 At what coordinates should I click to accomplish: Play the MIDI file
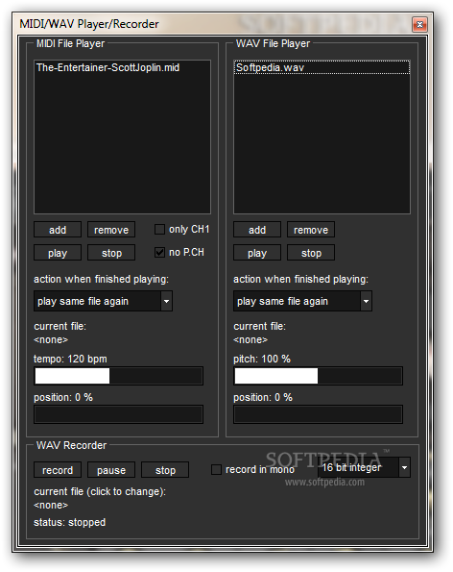58,253
